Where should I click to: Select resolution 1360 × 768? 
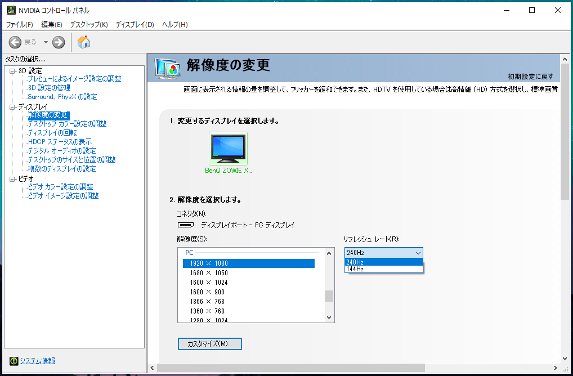(x=248, y=311)
